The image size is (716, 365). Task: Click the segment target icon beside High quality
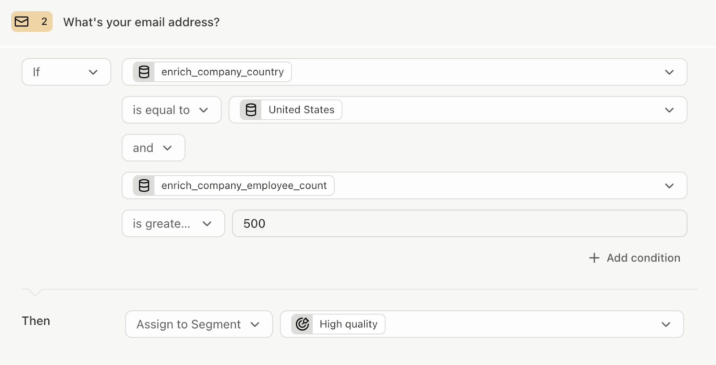click(303, 324)
